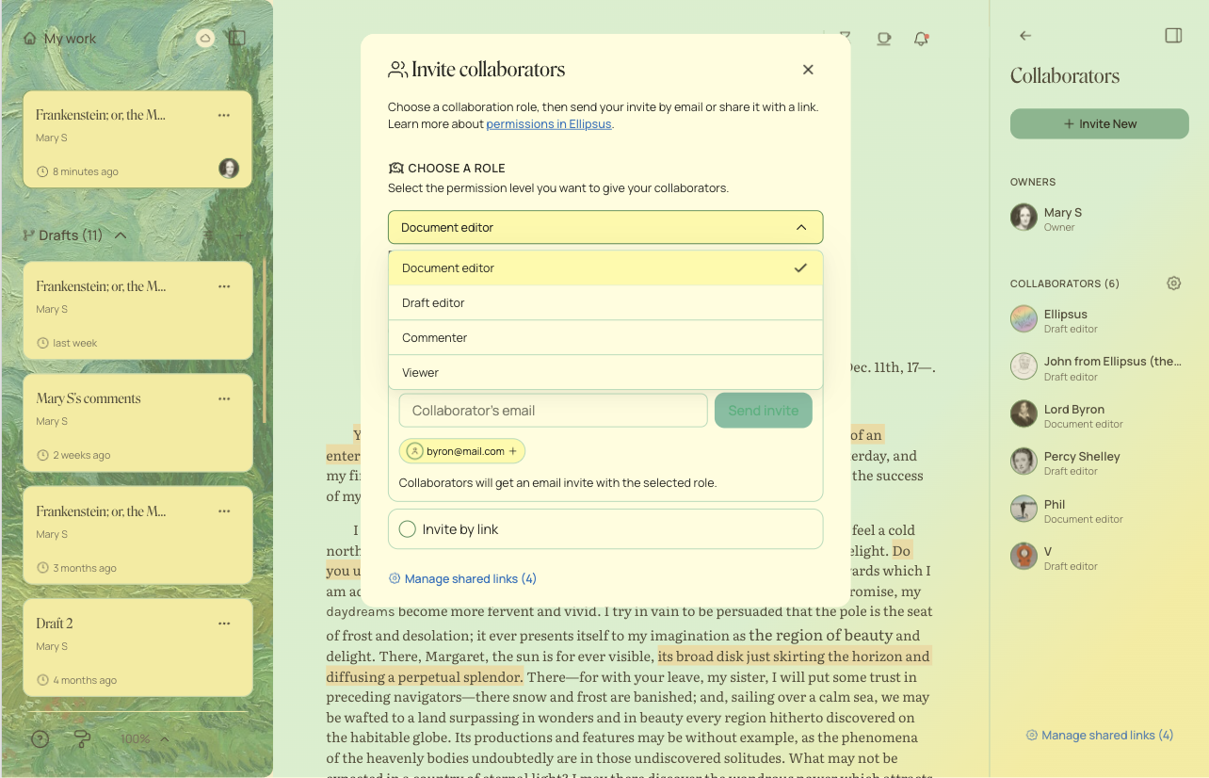
Task: Choose the Viewer role option
Action: 605,372
